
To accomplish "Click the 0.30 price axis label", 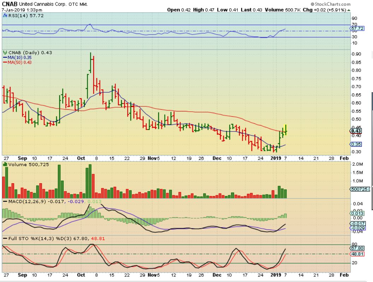I will [356, 152].
